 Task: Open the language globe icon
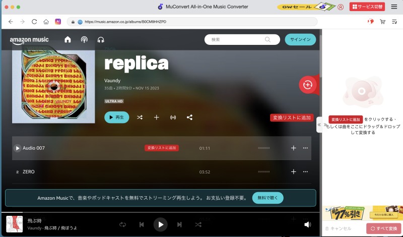(370, 22)
